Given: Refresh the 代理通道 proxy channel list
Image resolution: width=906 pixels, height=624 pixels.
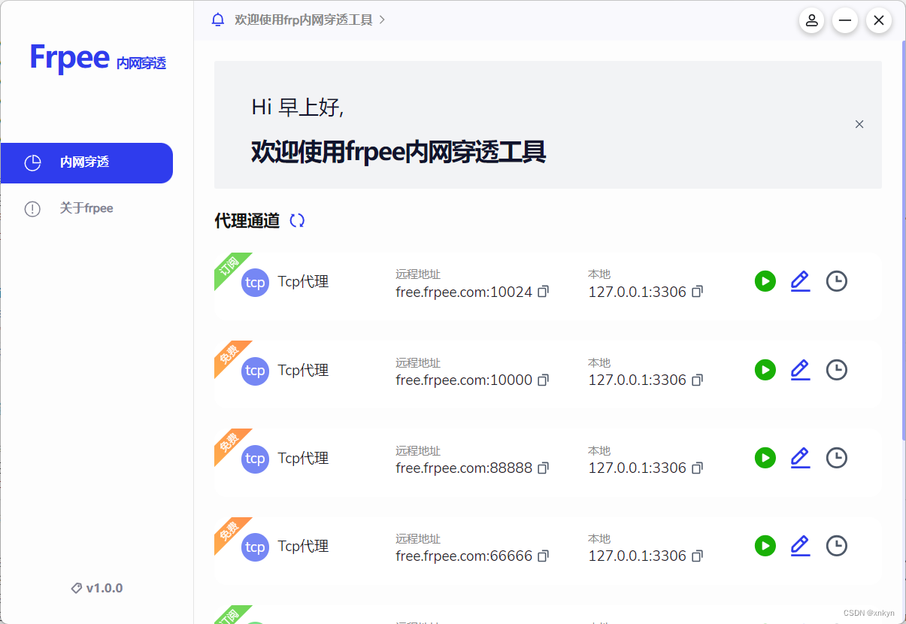Looking at the screenshot, I should [296, 220].
